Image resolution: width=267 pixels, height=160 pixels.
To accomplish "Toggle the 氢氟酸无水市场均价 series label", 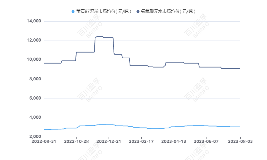I will click(168, 11).
